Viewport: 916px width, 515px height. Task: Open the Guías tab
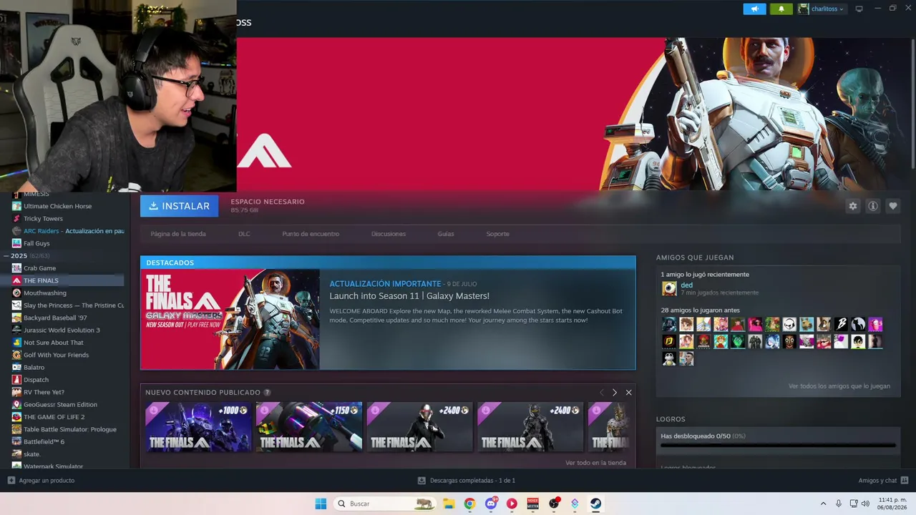[x=446, y=234]
